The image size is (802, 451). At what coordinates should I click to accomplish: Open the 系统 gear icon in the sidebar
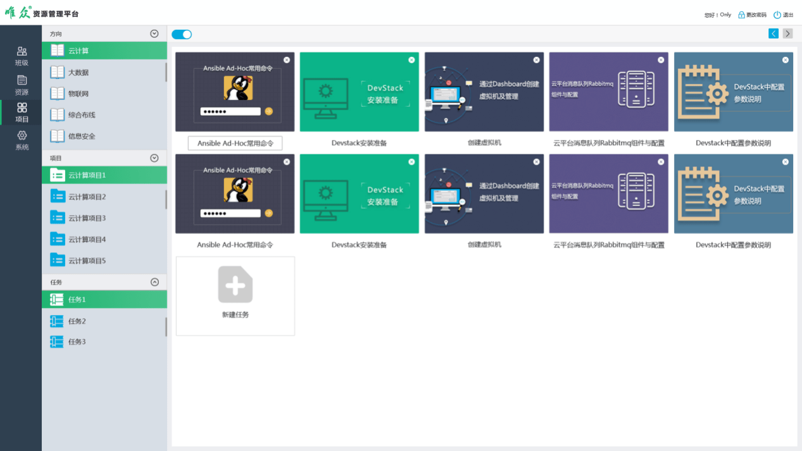[22, 135]
